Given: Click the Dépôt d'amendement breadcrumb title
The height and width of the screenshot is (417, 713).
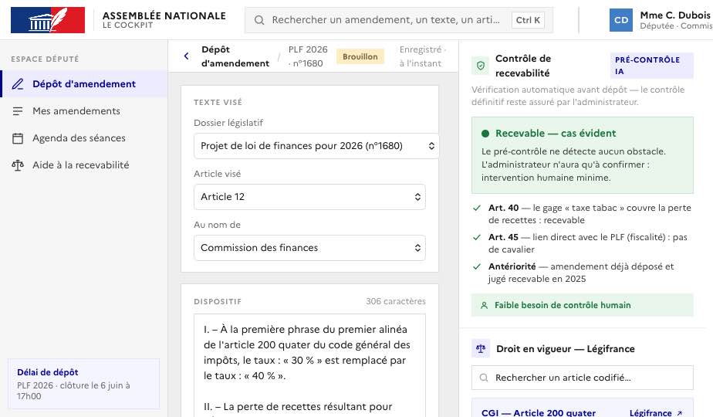Looking at the screenshot, I should tap(235, 56).
